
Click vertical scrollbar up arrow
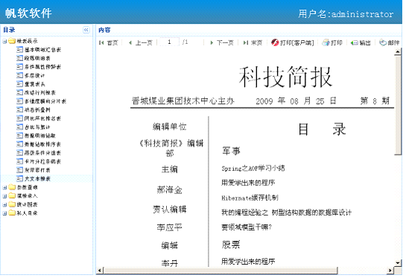coord(398,52)
